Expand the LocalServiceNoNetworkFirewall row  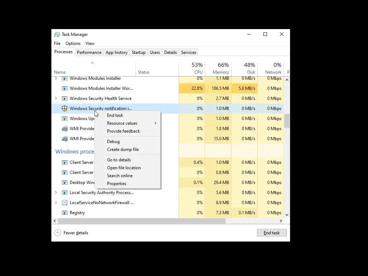[56, 203]
